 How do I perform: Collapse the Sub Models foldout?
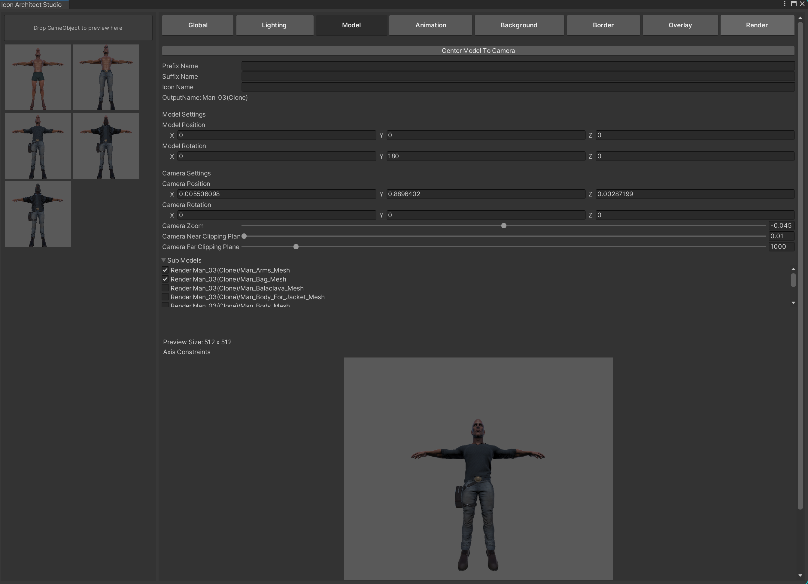(164, 260)
